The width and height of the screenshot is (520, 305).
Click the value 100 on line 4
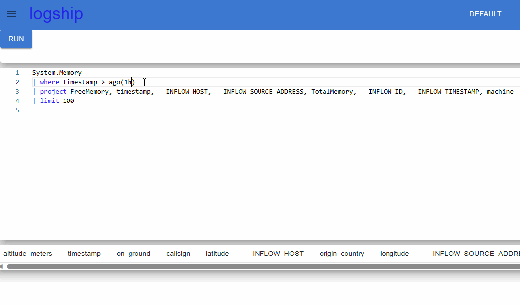pos(68,101)
